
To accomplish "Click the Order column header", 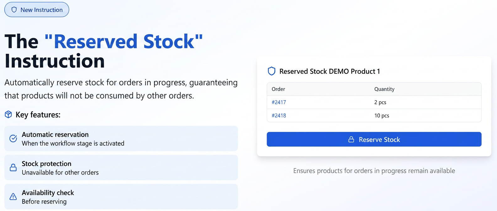I will (278, 89).
